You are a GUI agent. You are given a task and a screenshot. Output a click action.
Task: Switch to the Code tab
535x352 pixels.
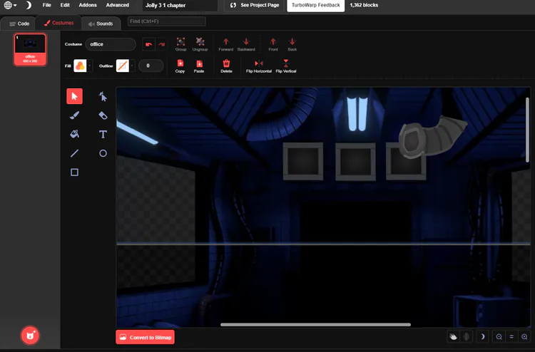click(19, 24)
